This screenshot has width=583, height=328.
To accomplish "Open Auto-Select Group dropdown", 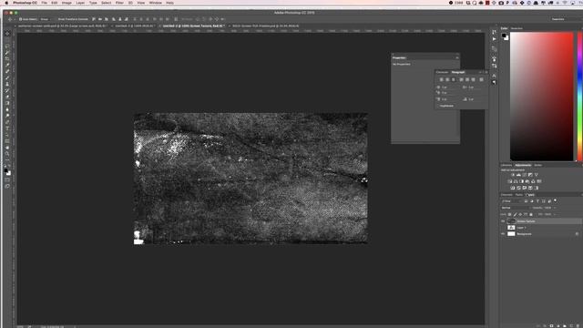I will pos(46,19).
